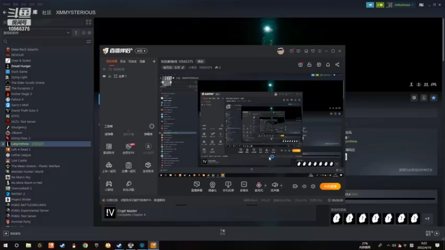Toggle preview eye icon in streaming bar
This screenshot has height=250, width=445.
coord(304,186)
